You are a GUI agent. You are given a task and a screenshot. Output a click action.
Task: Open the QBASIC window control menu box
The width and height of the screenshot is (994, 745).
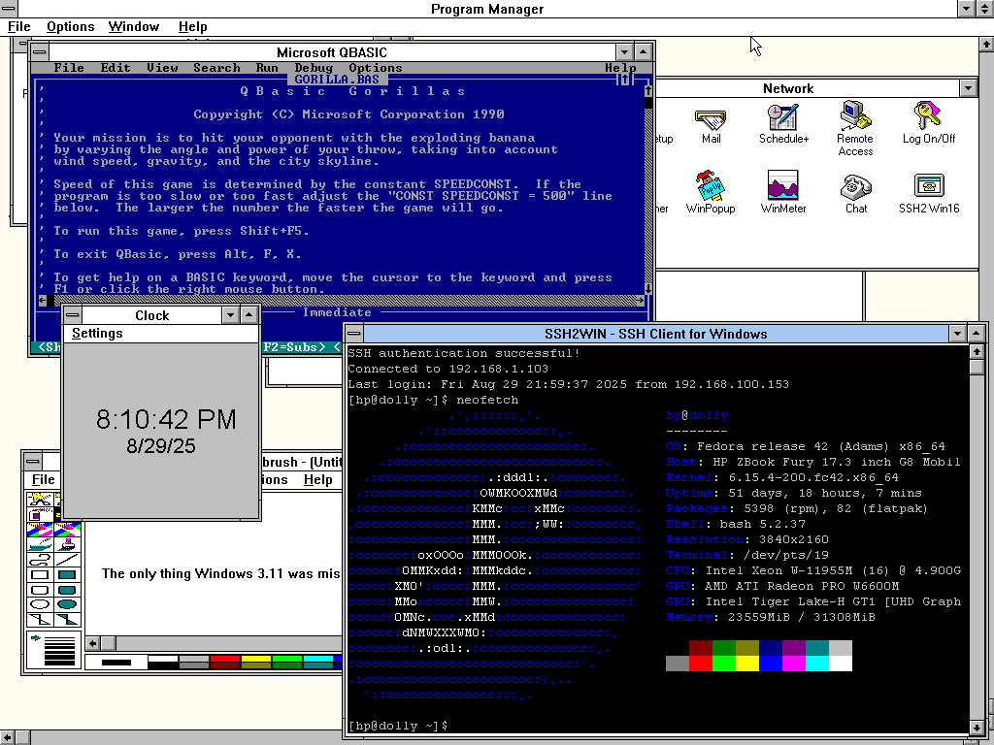pyautogui.click(x=39, y=52)
